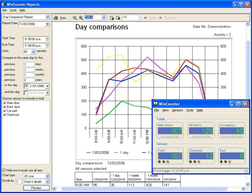Screen dimensions: 252x193
Task: Click yellow indicator under Front sensor
Action: [168, 162]
